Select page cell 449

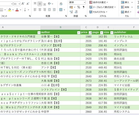(x=98, y=67)
